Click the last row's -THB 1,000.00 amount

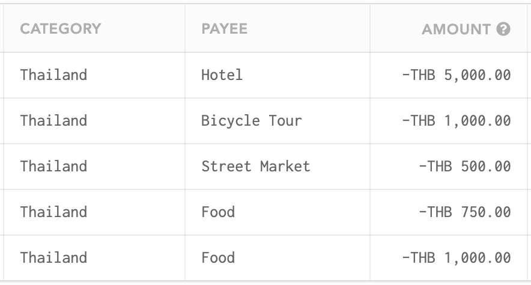456,258
